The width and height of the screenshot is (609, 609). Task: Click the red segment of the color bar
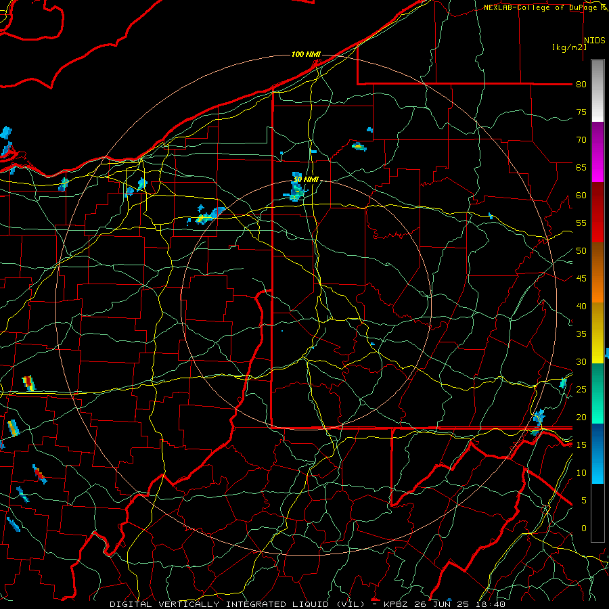pyautogui.click(x=597, y=212)
